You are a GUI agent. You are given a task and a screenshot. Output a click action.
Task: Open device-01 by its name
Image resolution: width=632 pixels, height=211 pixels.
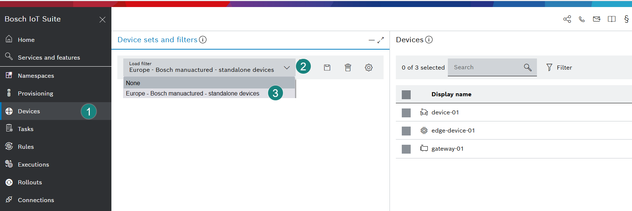445,112
